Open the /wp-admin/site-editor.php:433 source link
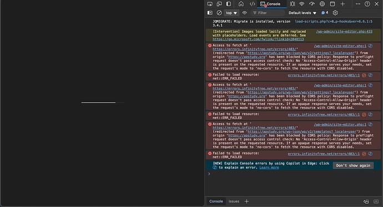Viewport: 383px width, 207px height. (344, 32)
